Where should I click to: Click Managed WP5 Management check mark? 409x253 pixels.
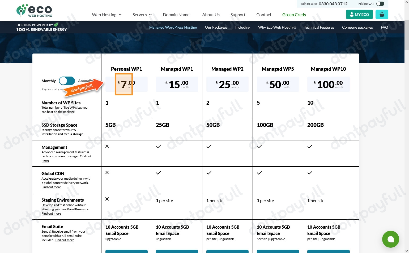(259, 147)
